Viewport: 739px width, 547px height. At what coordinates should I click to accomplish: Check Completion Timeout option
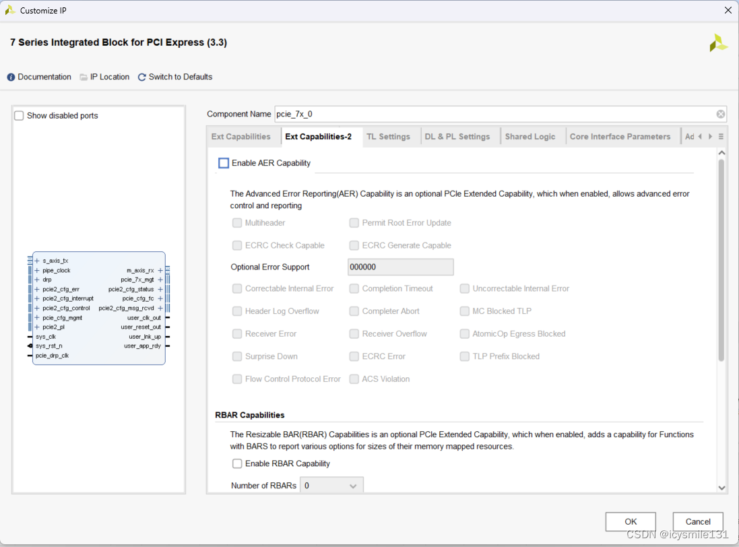(354, 288)
